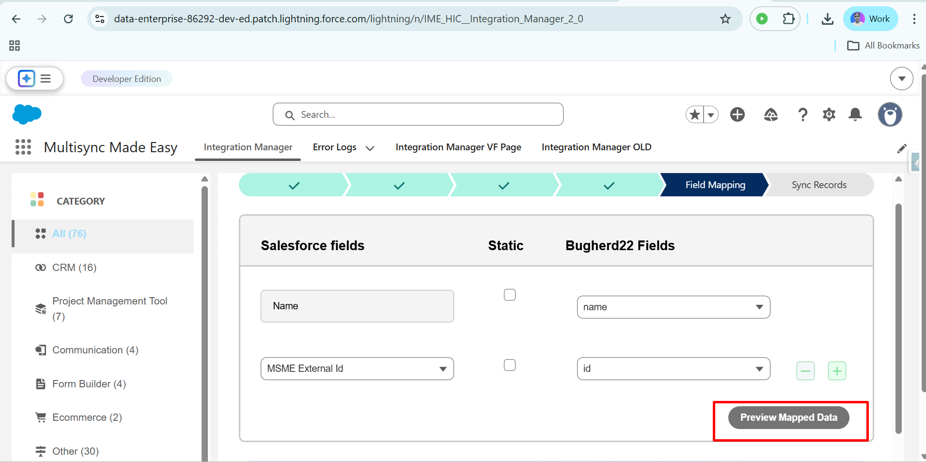Screen dimensions: 926x462
Task: Open the browser extensions puzzle icon
Action: point(788,19)
